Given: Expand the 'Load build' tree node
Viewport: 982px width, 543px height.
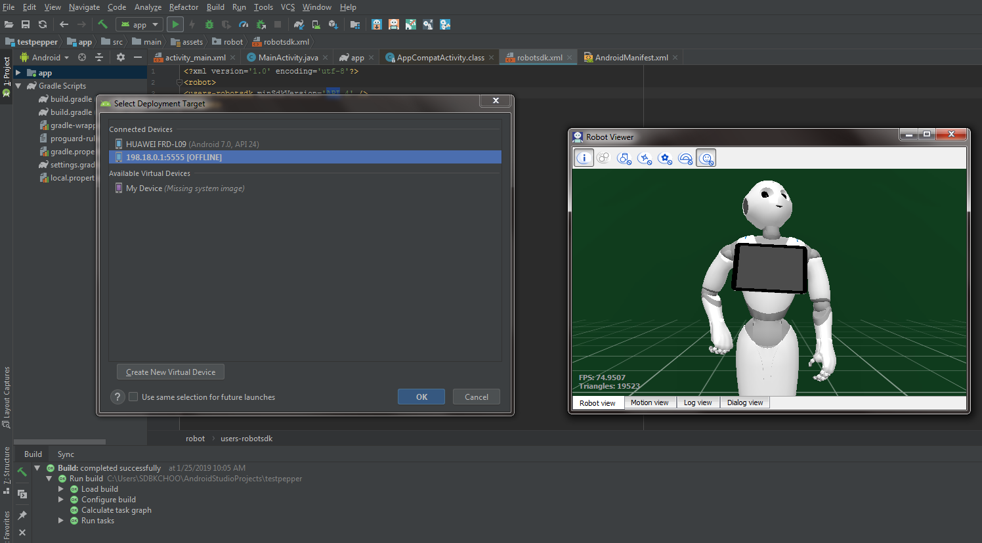Looking at the screenshot, I should coord(61,489).
